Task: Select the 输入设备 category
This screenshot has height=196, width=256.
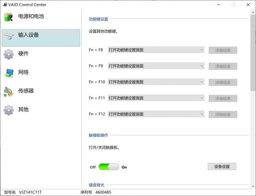Action: click(41, 38)
